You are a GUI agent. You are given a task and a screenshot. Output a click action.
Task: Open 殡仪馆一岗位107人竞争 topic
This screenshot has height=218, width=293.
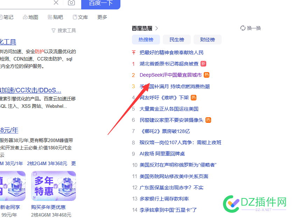tap(181, 142)
